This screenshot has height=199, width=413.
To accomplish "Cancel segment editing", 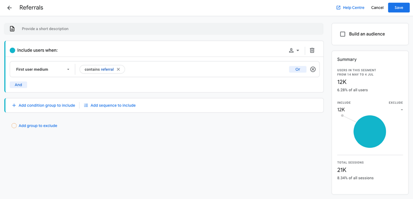I will click(x=377, y=8).
